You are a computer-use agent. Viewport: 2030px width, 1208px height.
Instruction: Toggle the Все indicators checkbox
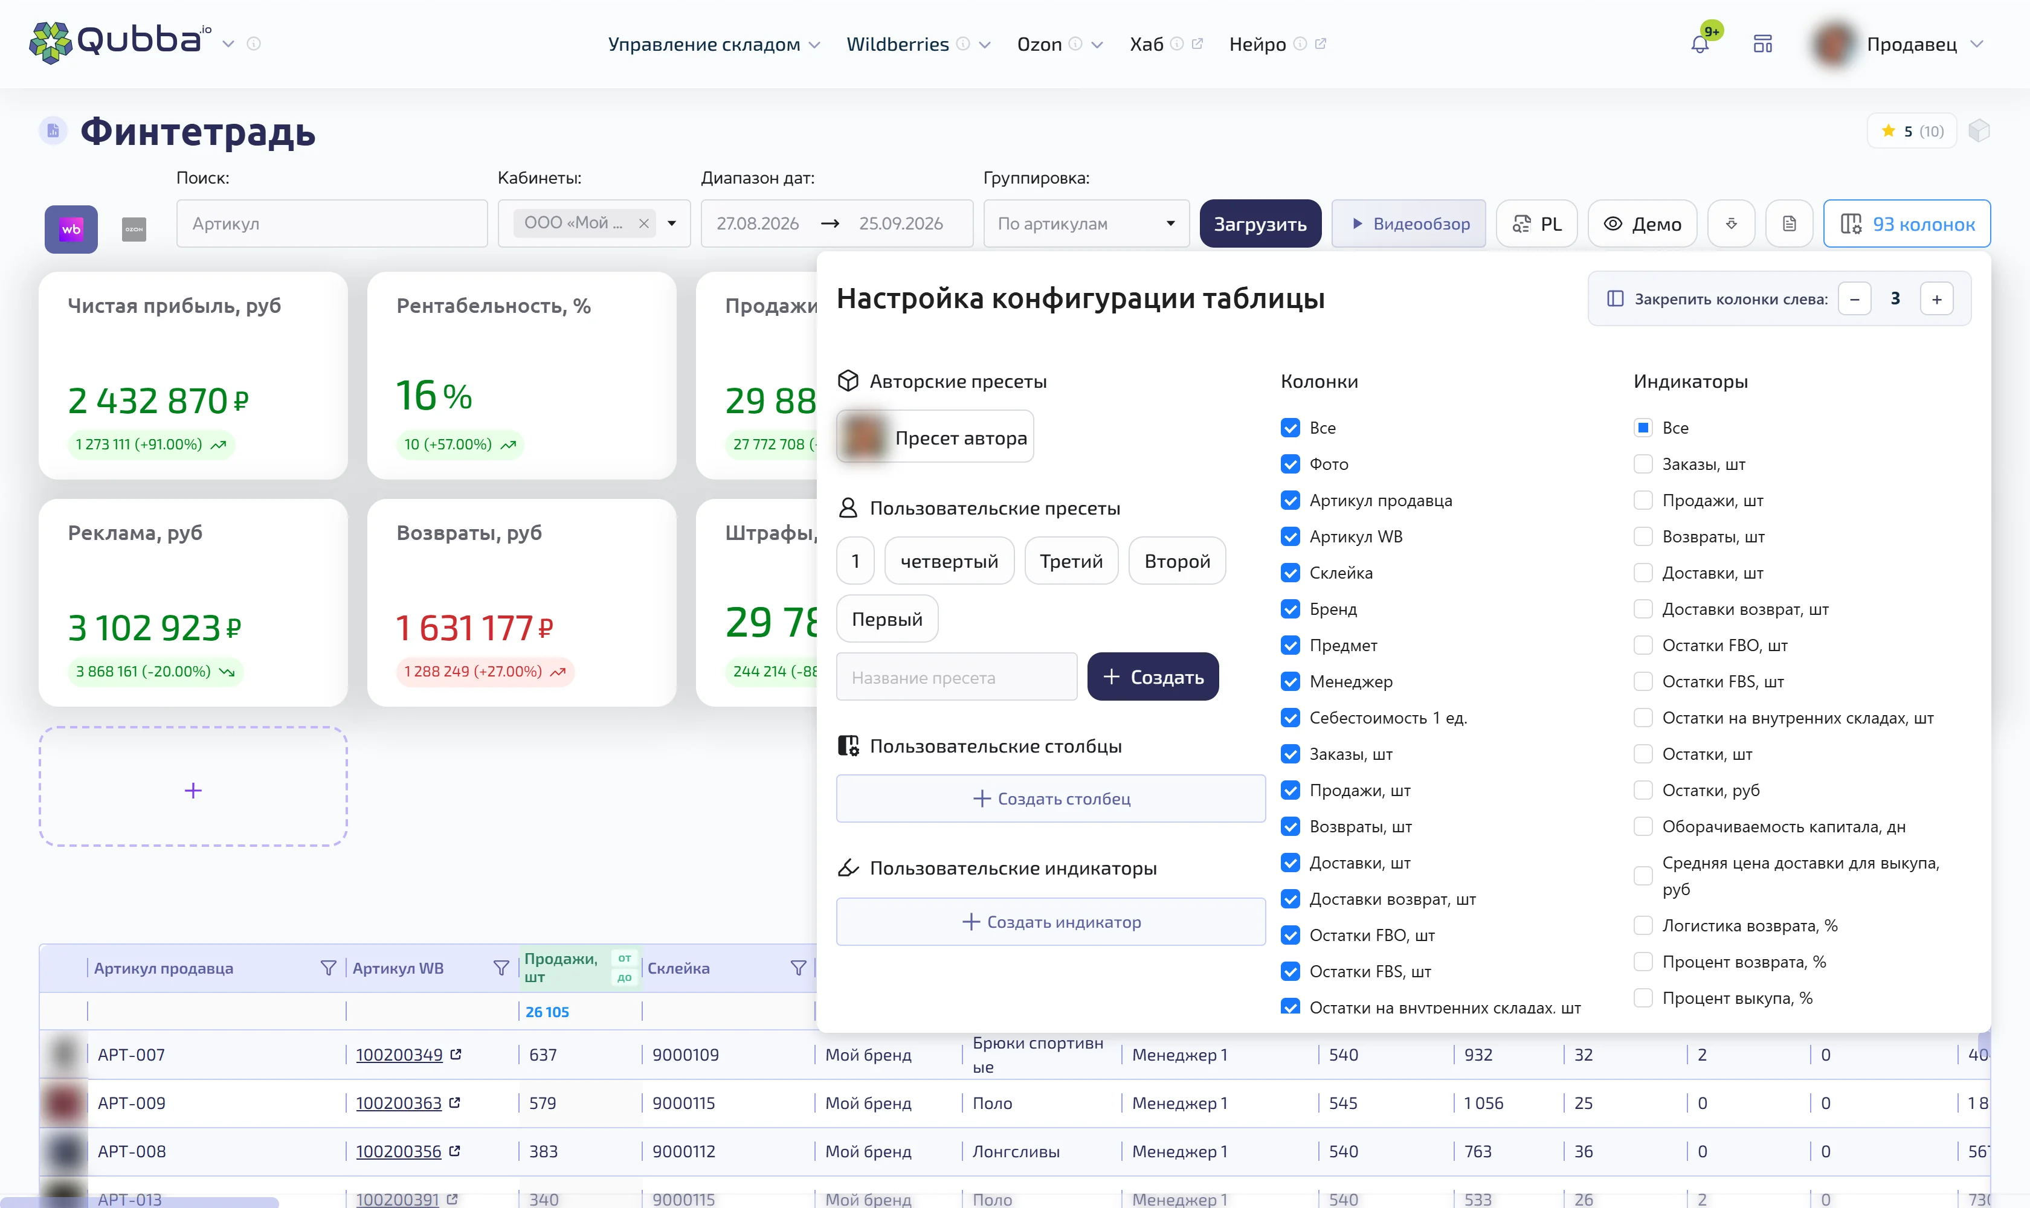click(x=1643, y=428)
